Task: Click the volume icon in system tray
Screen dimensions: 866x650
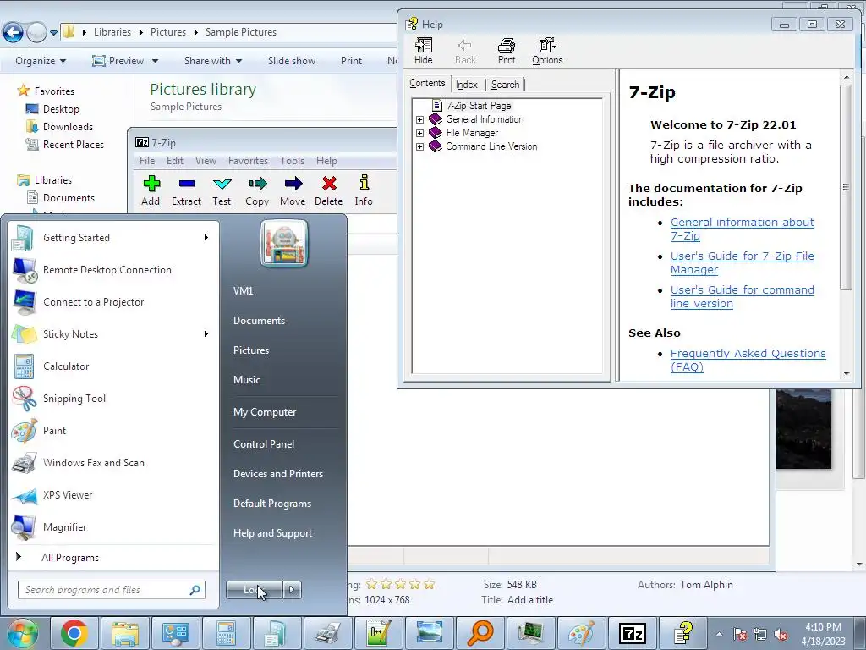Action: [x=781, y=634]
